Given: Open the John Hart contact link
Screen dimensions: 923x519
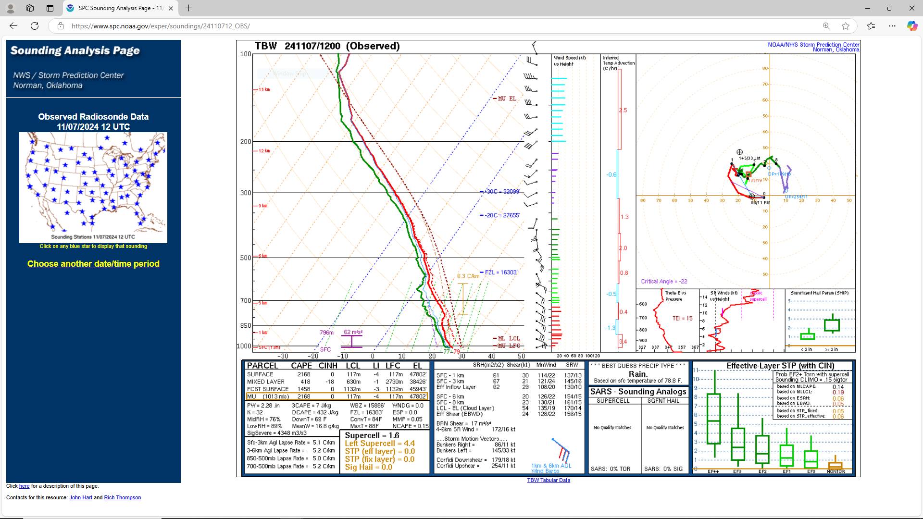Looking at the screenshot, I should 80,497.
